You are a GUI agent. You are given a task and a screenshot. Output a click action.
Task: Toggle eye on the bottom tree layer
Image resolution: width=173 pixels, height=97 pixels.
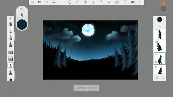(x=156, y=67)
